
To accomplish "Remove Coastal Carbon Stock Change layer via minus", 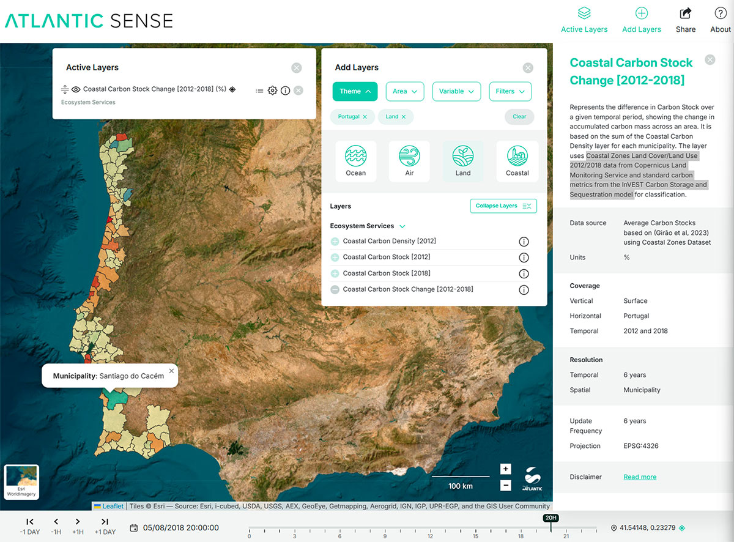I will pos(335,290).
